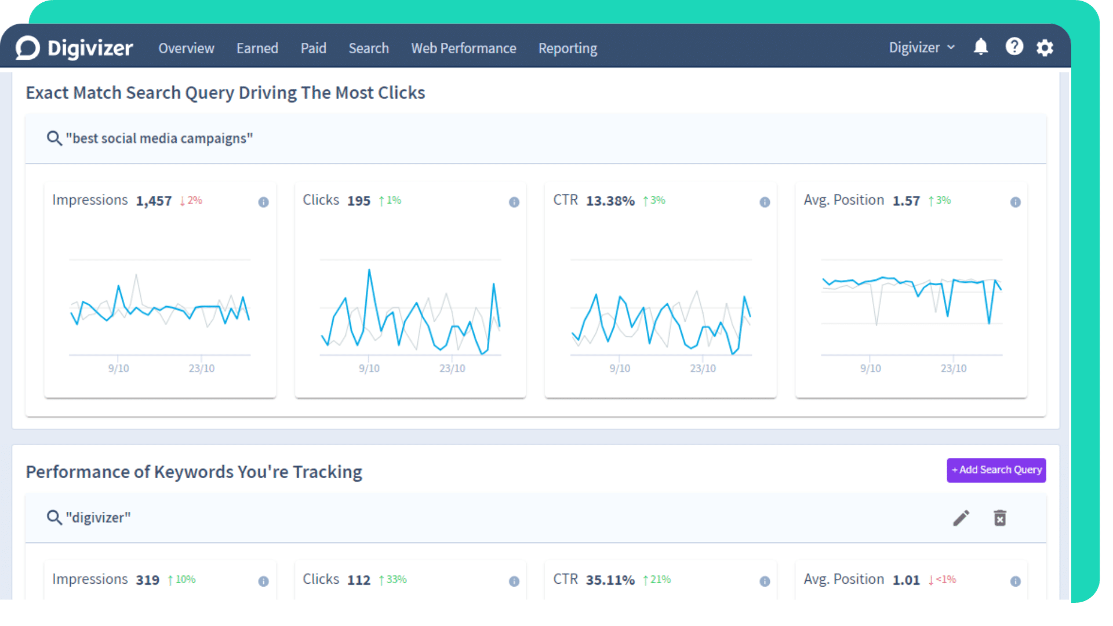This screenshot has height=626, width=1113.
Task: Click the info icon on Clicks 195 card
Action: click(514, 202)
